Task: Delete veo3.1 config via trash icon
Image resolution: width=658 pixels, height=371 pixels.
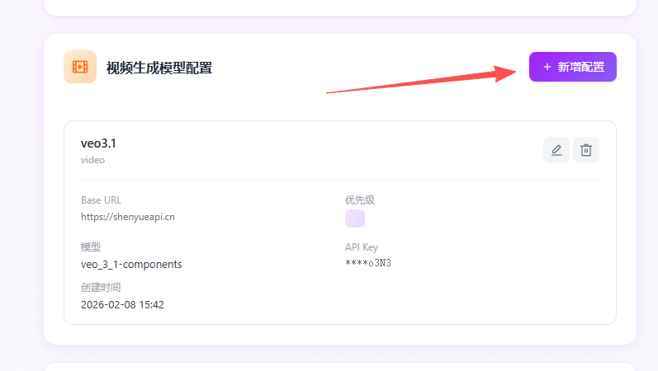Action: coord(586,150)
